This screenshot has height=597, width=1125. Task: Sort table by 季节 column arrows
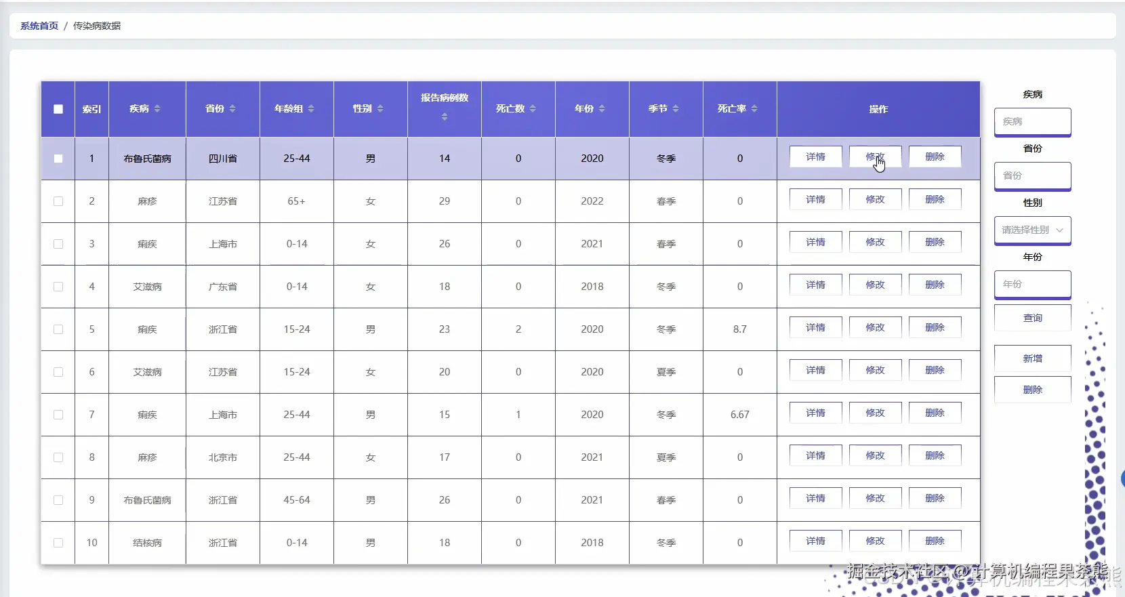(x=676, y=108)
